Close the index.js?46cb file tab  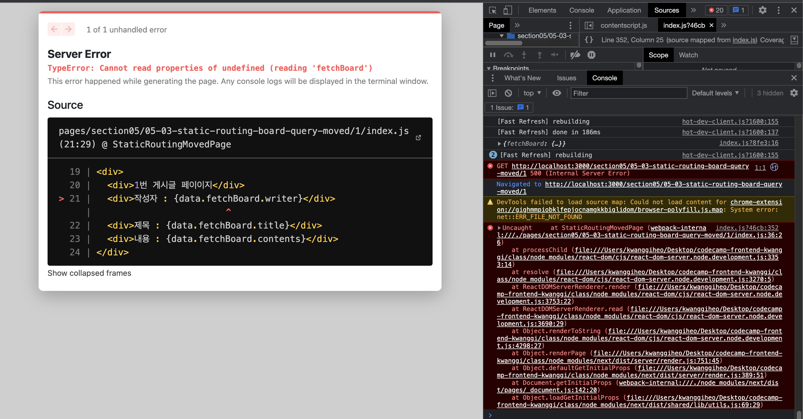coord(711,25)
